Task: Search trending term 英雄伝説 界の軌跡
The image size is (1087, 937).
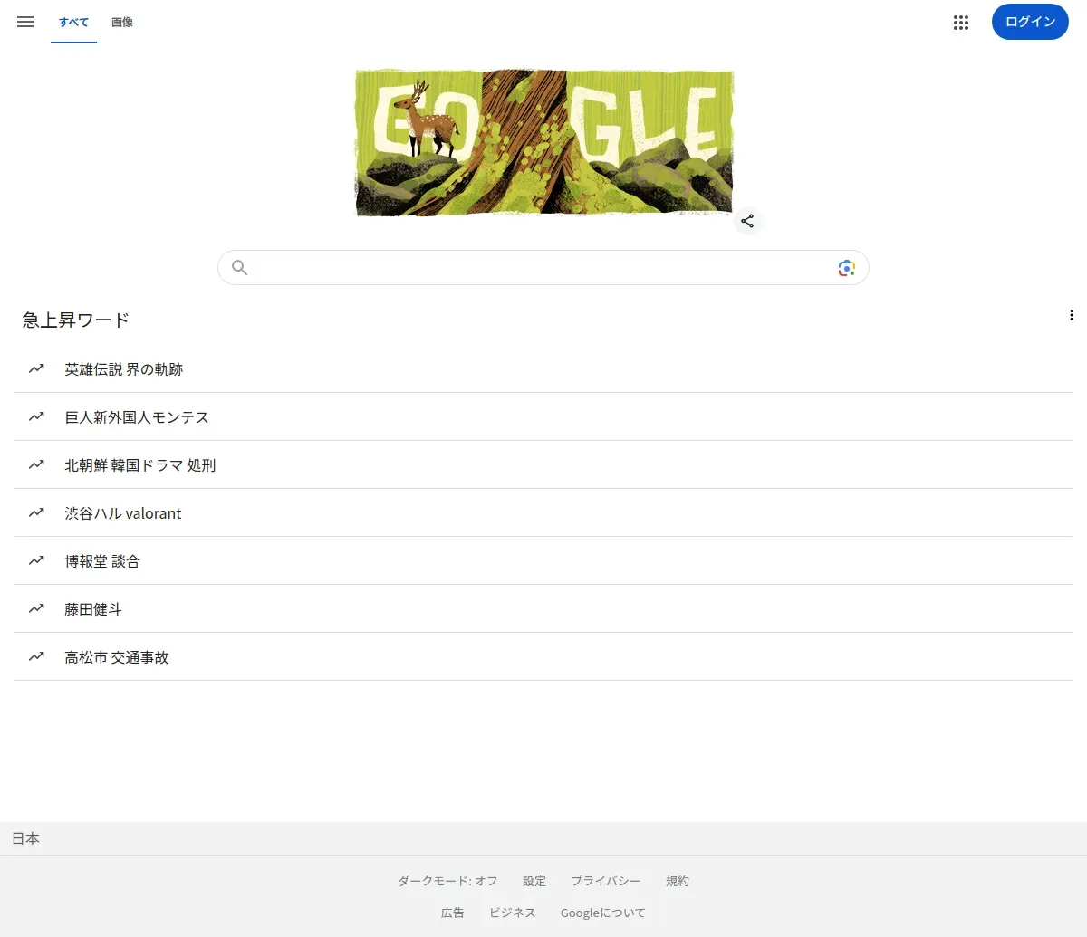Action: [543, 369]
